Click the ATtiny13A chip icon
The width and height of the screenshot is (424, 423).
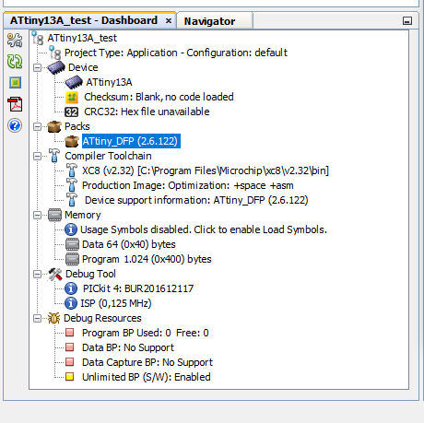pos(74,82)
